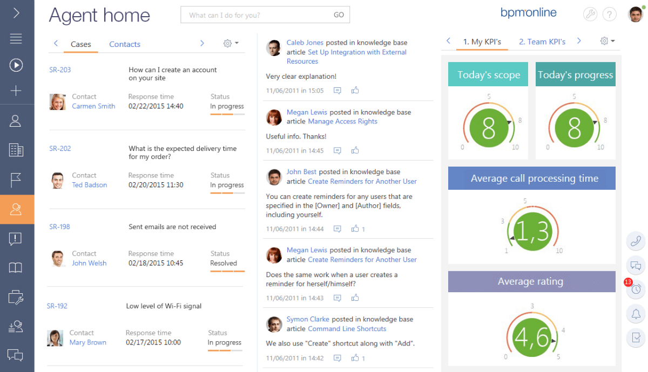This screenshot has width=648, height=372.
Task: Click the run process play icon
Action: (x=16, y=65)
